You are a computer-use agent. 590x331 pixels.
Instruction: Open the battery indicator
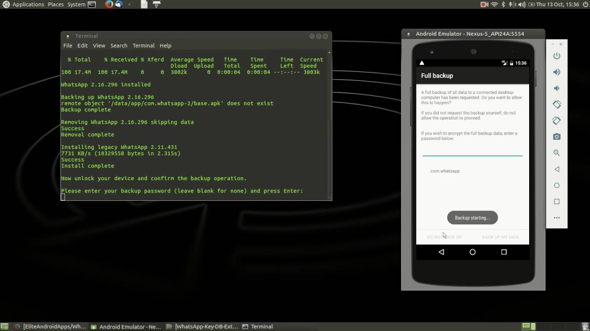[531, 4]
